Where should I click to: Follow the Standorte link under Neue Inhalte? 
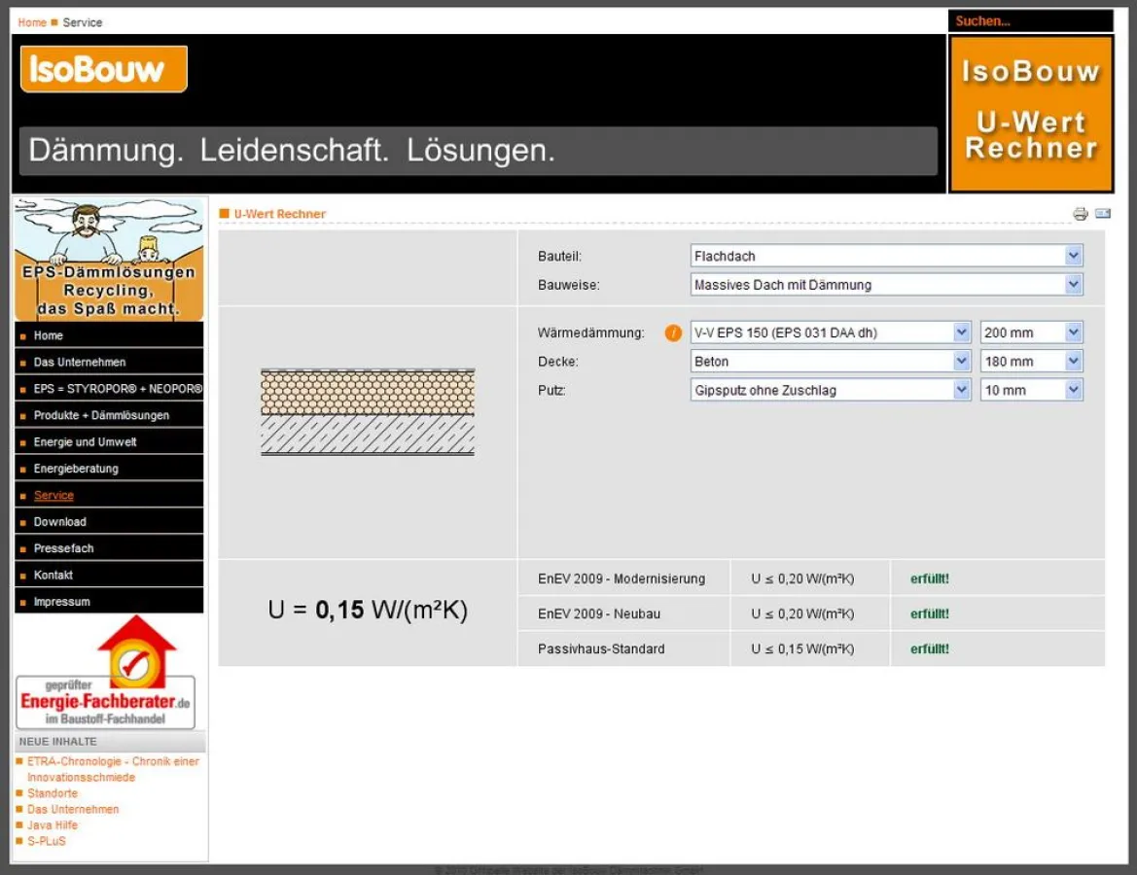click(52, 793)
